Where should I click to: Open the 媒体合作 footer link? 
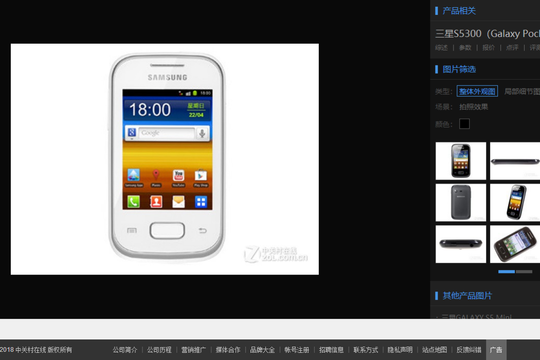[228, 350]
